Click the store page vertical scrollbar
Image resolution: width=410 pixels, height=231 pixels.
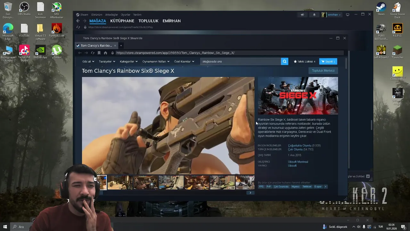346,64
